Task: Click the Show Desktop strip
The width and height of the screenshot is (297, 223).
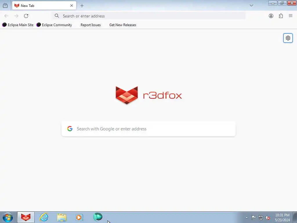Action: 295,217
